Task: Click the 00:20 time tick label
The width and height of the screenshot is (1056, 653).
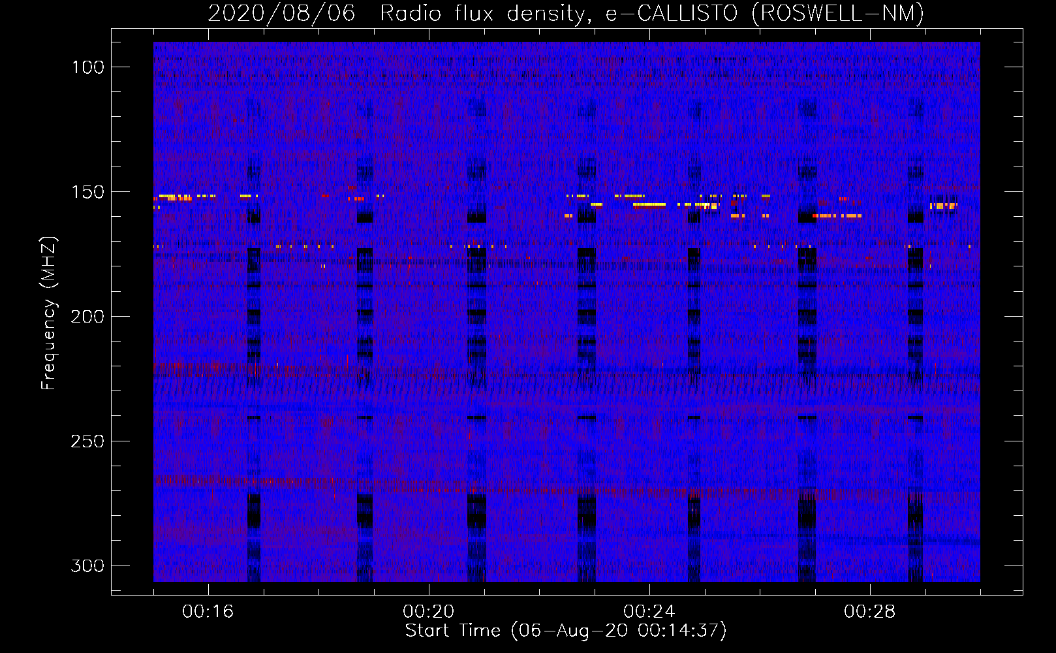Action: pyautogui.click(x=429, y=611)
